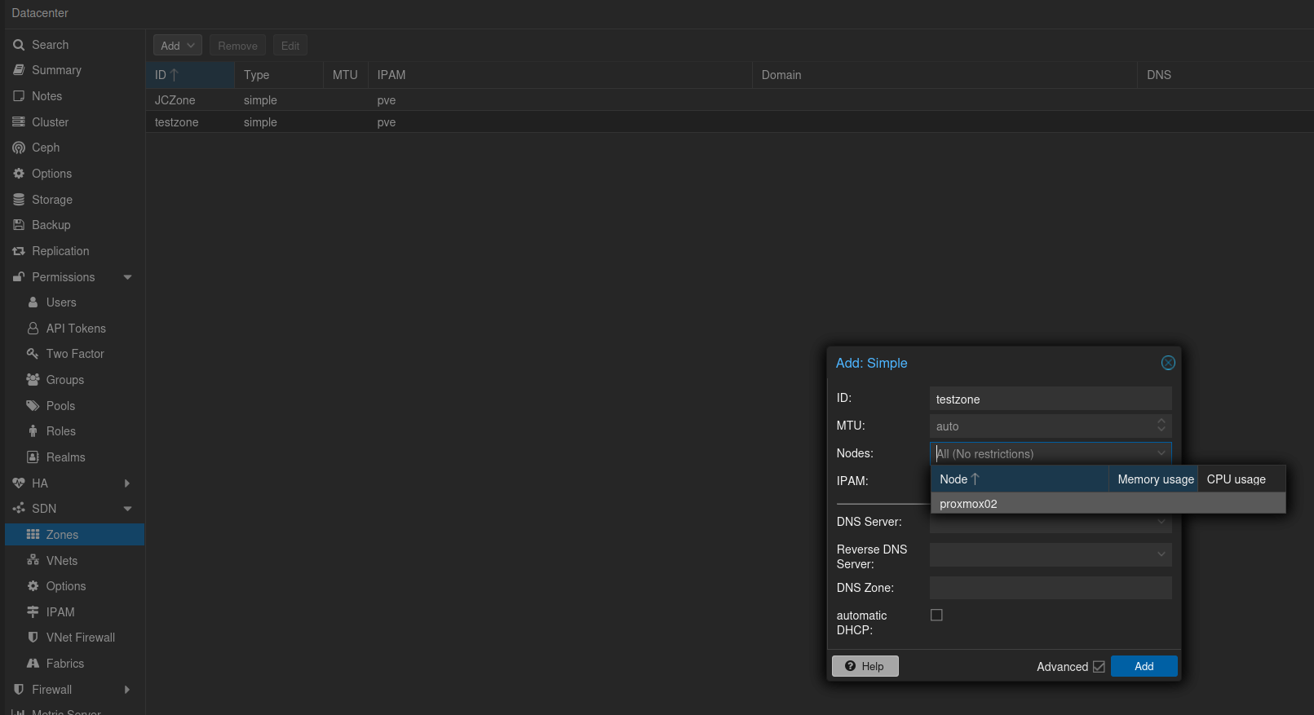Click the Storage database icon
Viewport: 1314px width, 715px height.
pos(19,200)
